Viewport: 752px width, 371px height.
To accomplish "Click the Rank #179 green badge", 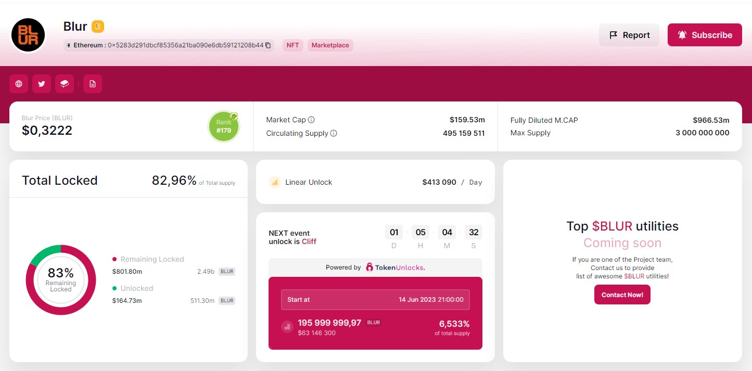I will (x=224, y=126).
